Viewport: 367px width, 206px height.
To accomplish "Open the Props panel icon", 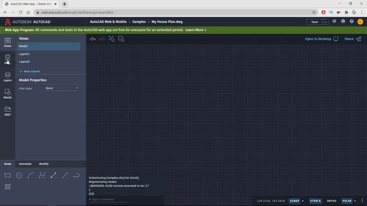I will pos(7,60).
